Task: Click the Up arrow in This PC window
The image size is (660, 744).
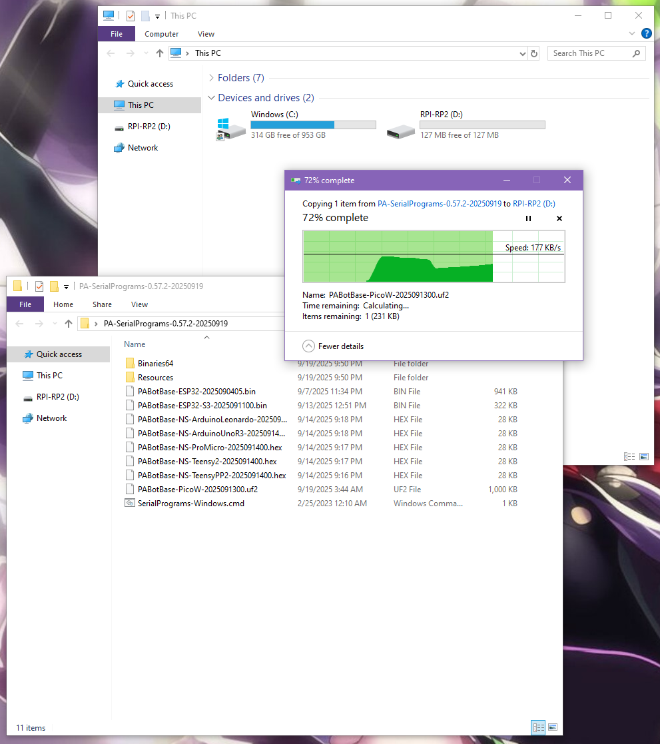Action: point(160,53)
